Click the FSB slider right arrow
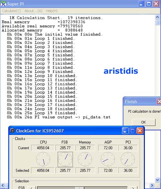Viewport: 161px width, 189px height. coord(133,188)
